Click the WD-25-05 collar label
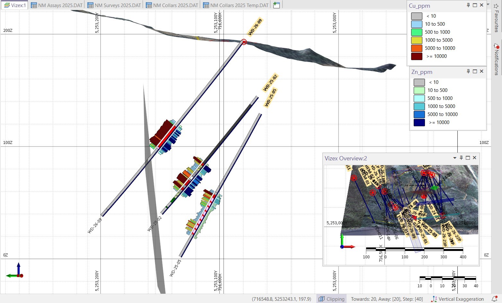This screenshot has height=303, width=502. tap(270, 97)
